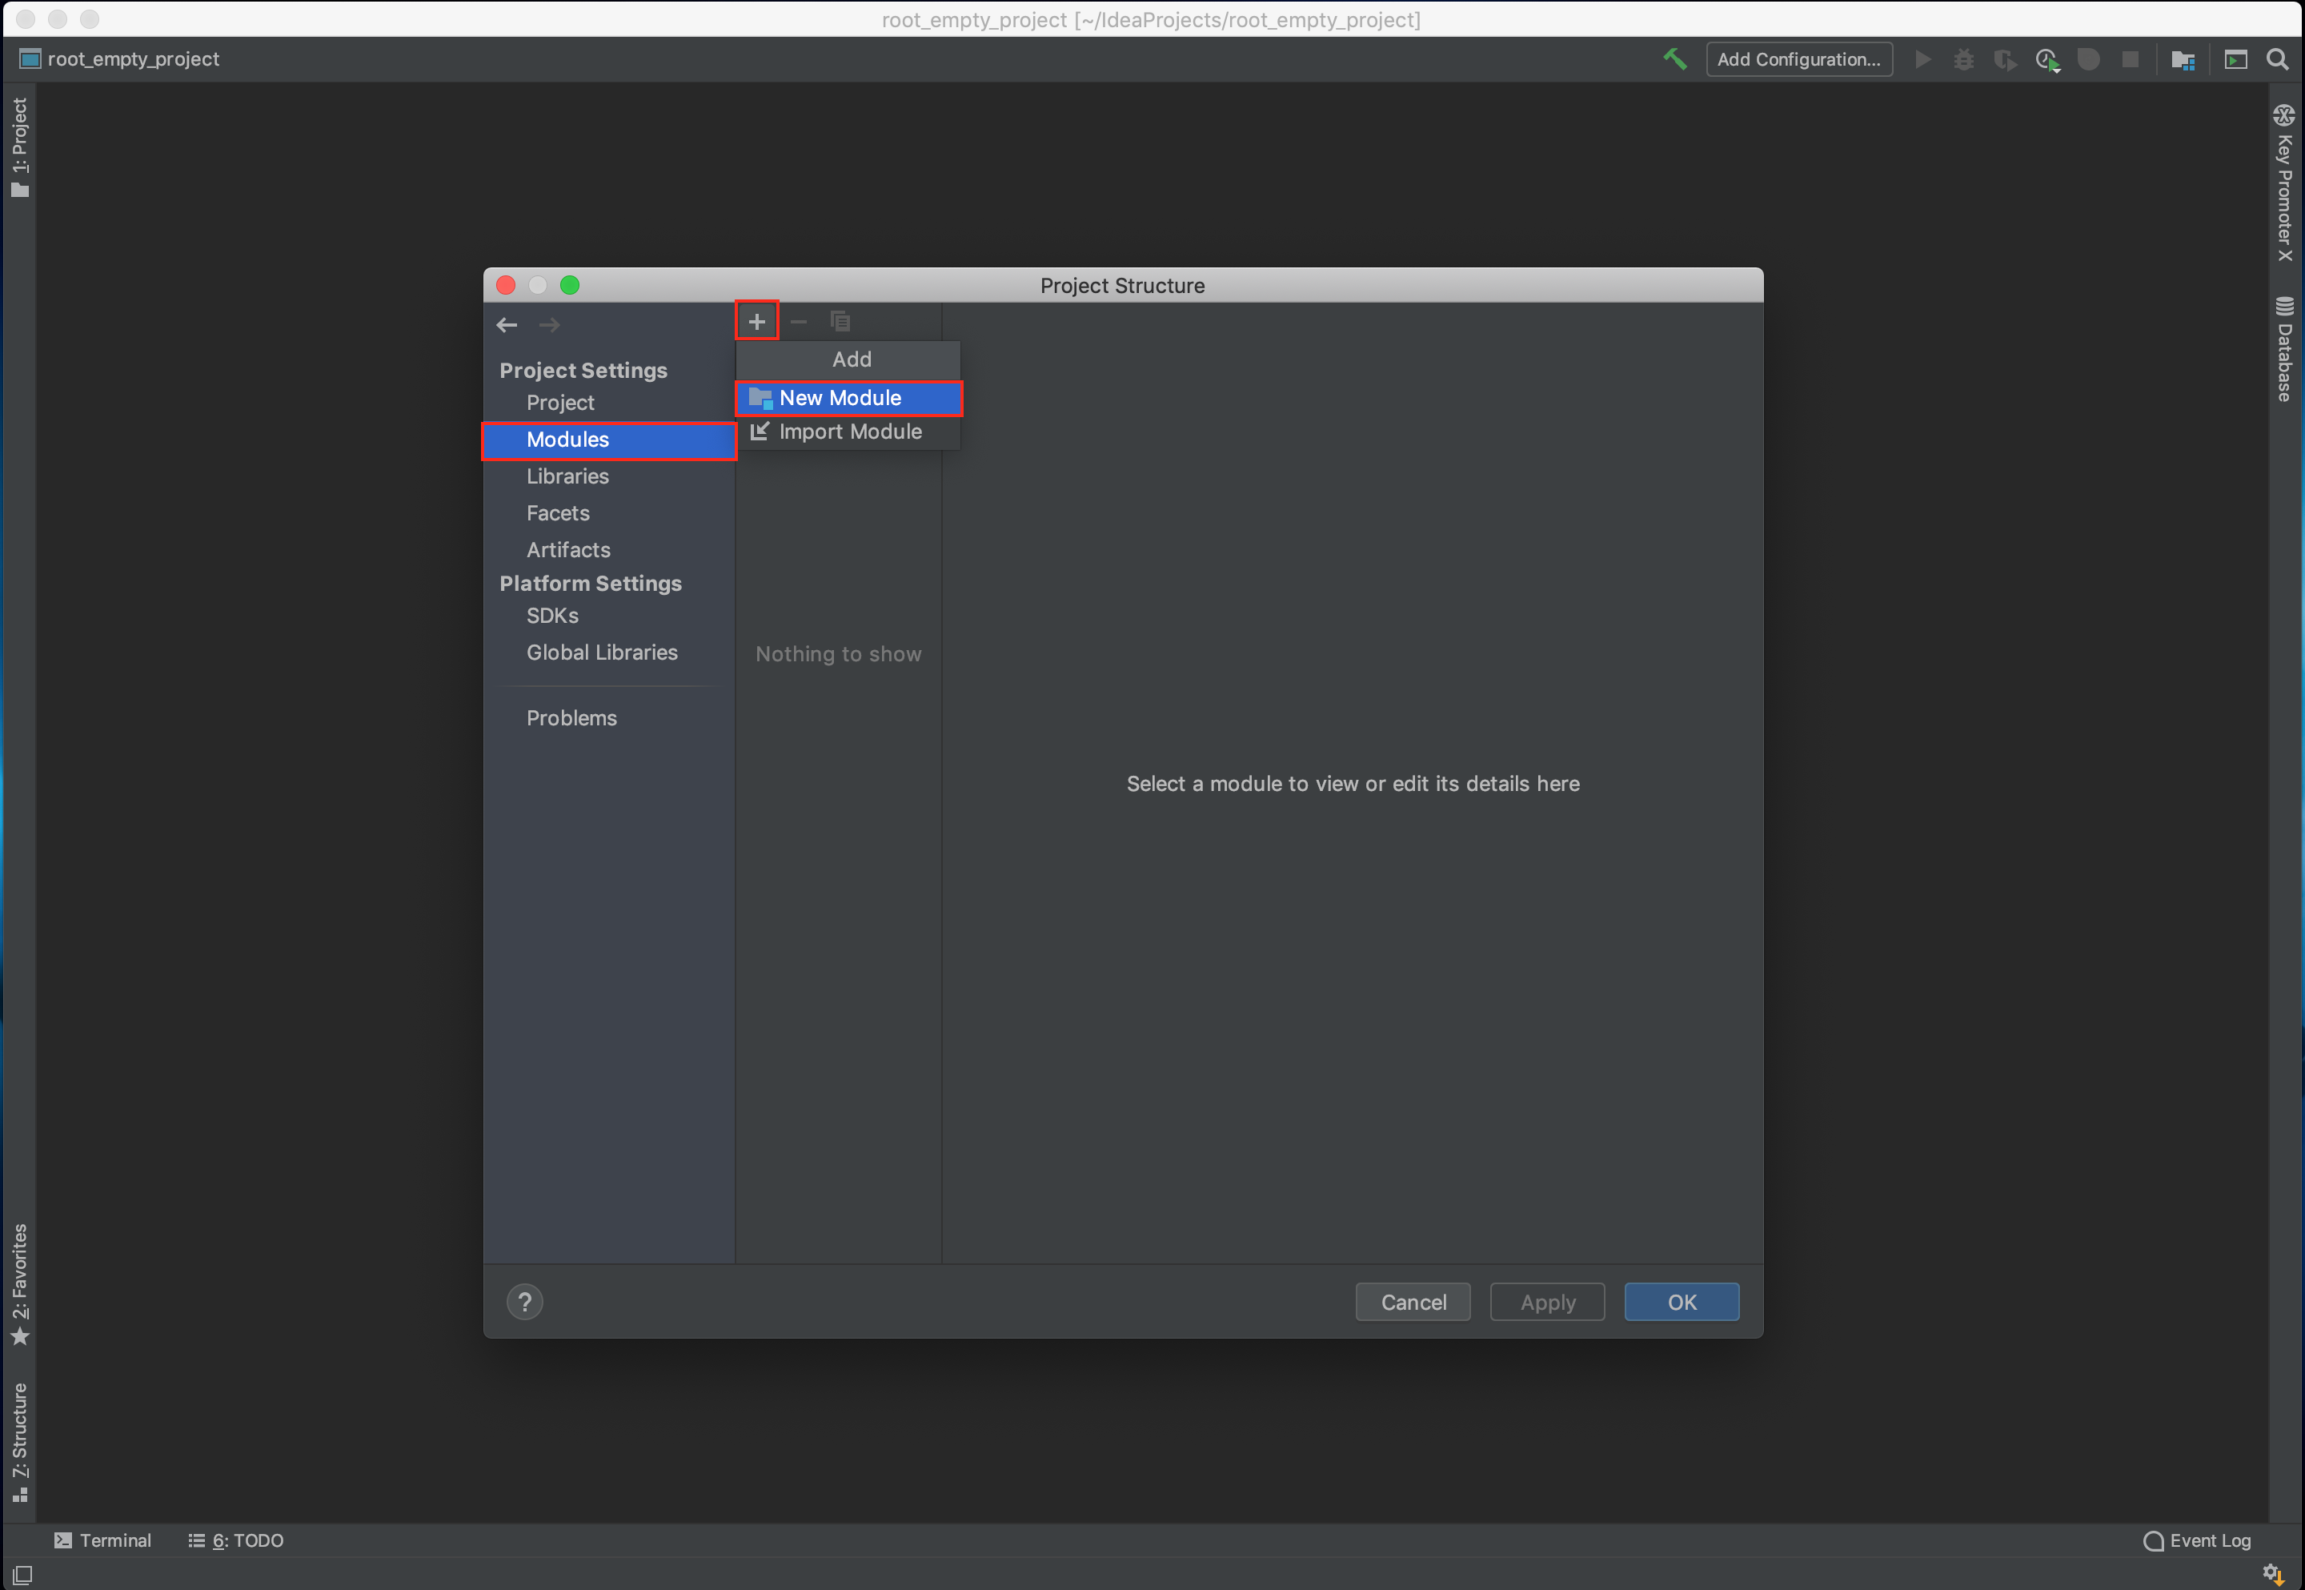Select New Module from Add popup
This screenshot has width=2305, height=1590.
click(849, 397)
